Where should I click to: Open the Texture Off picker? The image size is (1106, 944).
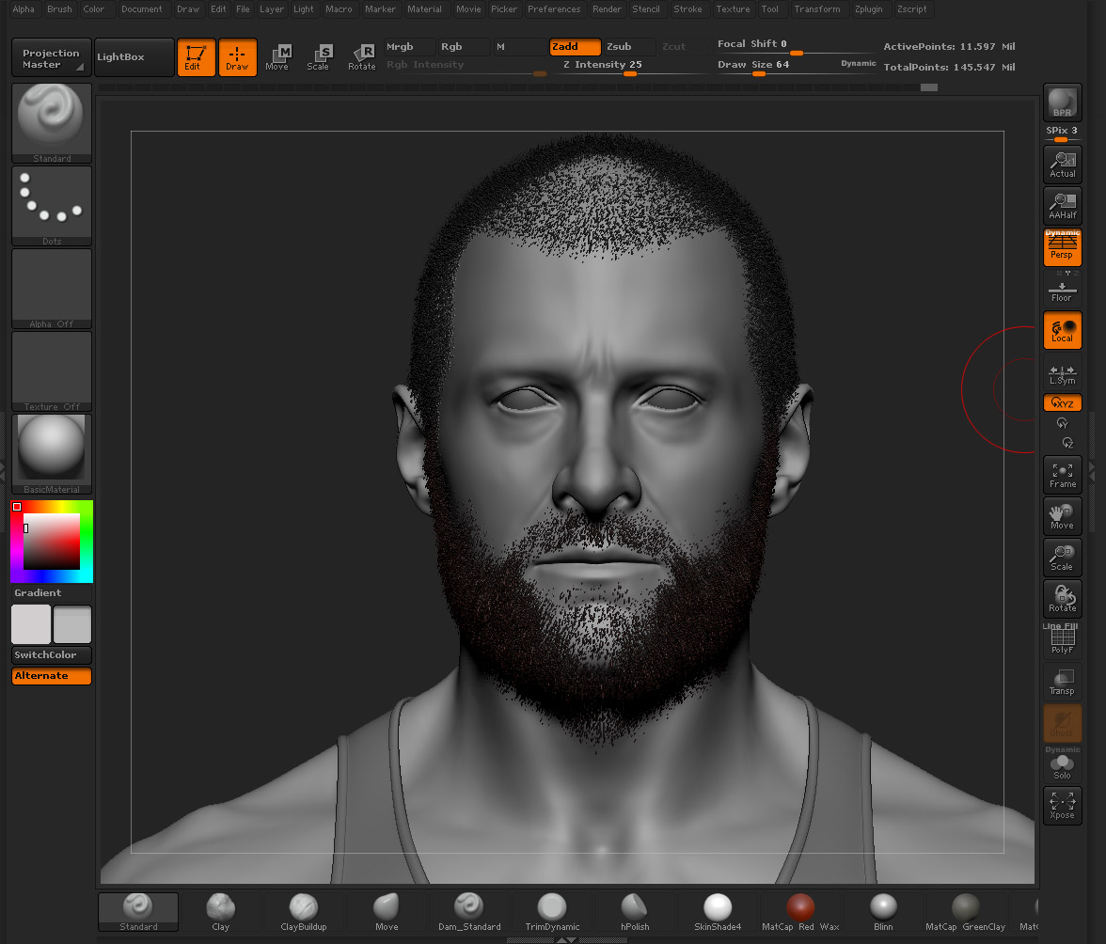click(x=52, y=370)
